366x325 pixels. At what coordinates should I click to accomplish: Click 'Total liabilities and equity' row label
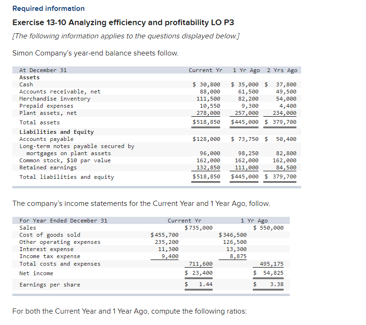coord(67,177)
